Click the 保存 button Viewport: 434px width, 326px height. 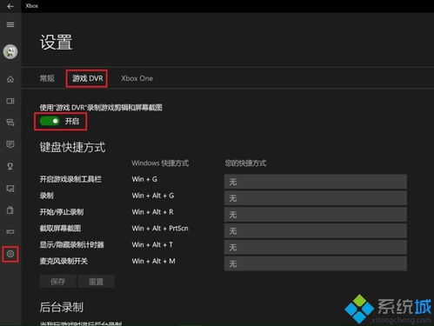pos(58,282)
